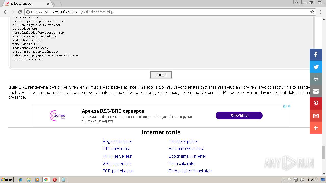Click network tray icon
The image size is (326, 183).
(x=296, y=180)
